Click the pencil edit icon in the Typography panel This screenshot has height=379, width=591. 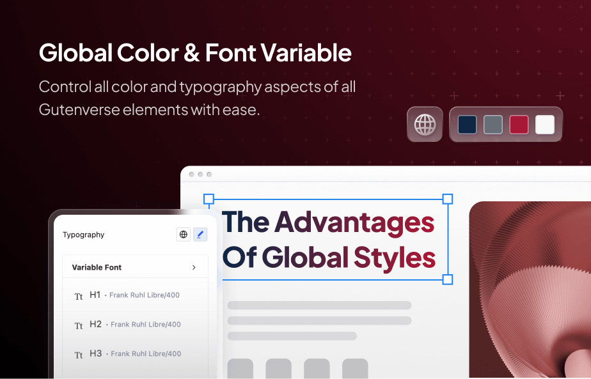[200, 235]
